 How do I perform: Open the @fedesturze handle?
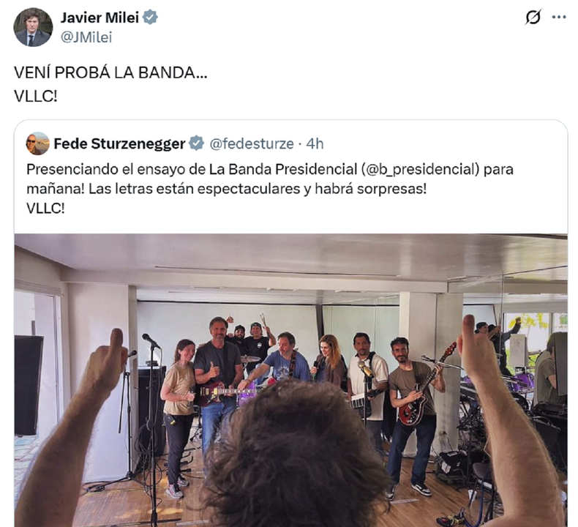coord(252,144)
